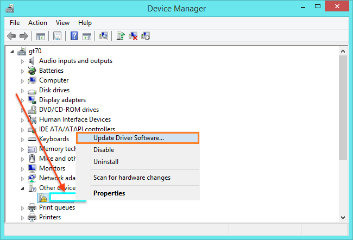353x240 pixels.
Task: Choose Uninstall from the context menu
Action: click(x=137, y=162)
